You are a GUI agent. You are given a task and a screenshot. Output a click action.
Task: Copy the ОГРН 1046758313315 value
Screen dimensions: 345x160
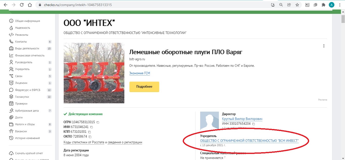[x=98, y=122]
